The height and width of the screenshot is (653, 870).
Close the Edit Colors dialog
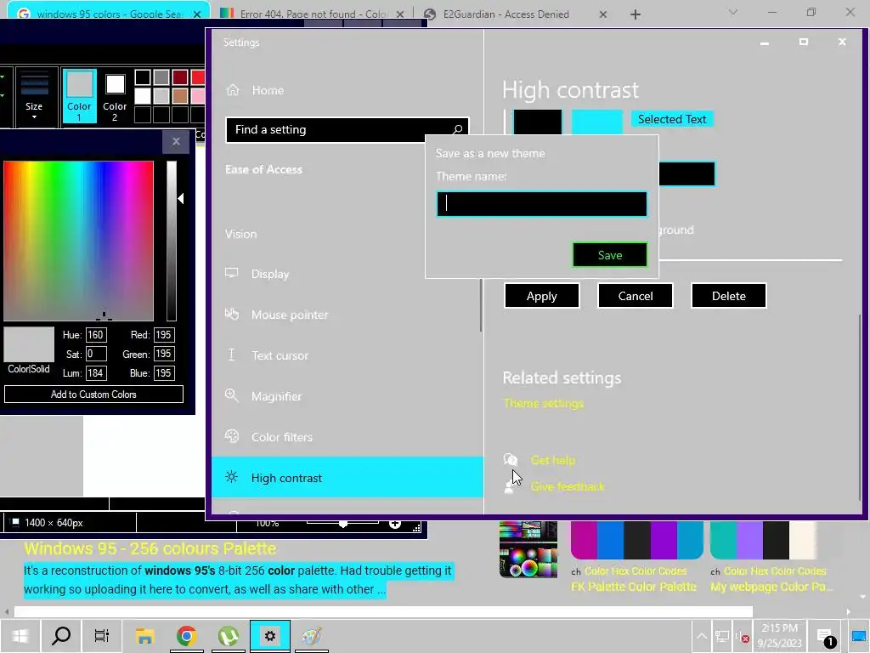point(176,142)
